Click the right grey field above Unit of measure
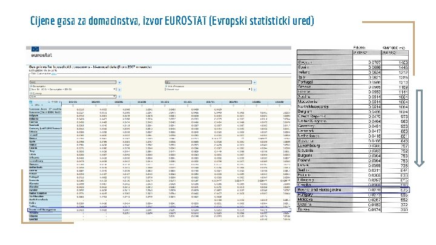 (208, 82)
